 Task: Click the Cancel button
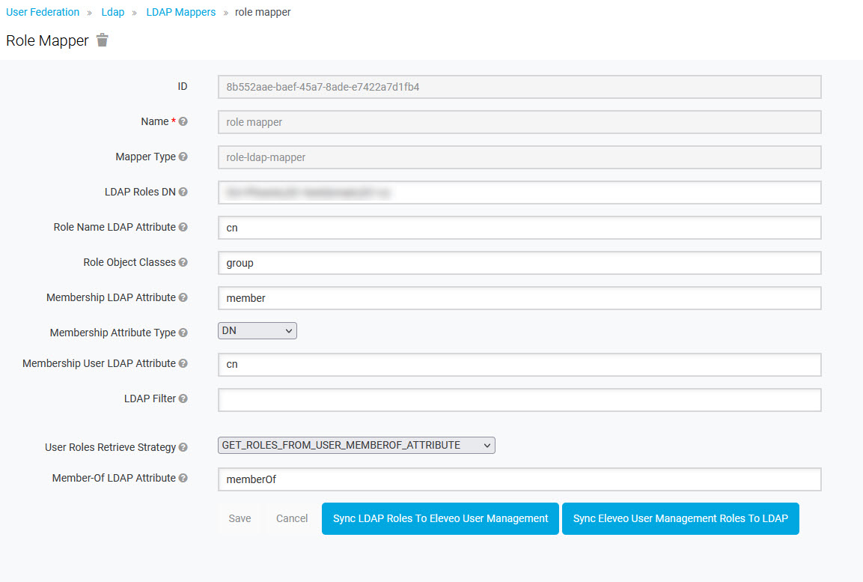coord(292,518)
